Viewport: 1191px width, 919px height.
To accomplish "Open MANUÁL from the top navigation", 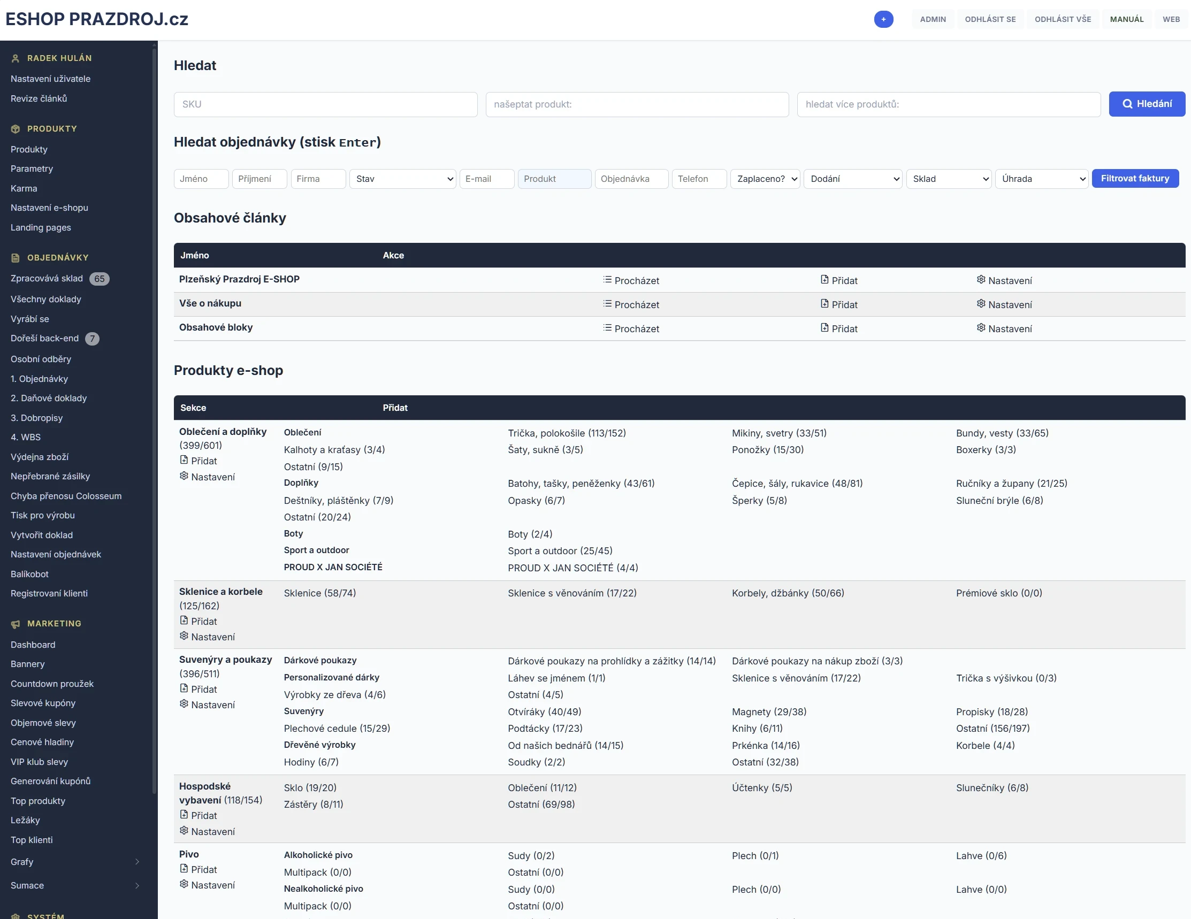I will click(1127, 19).
